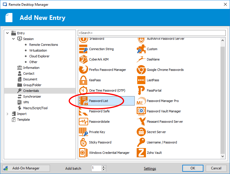230x174 pixels.
Task: Click the Windows Credential Manager icon
Action: (83, 153)
